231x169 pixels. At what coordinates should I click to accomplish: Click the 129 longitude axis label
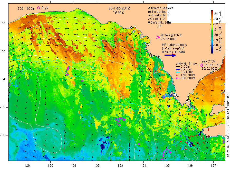point(27,166)
